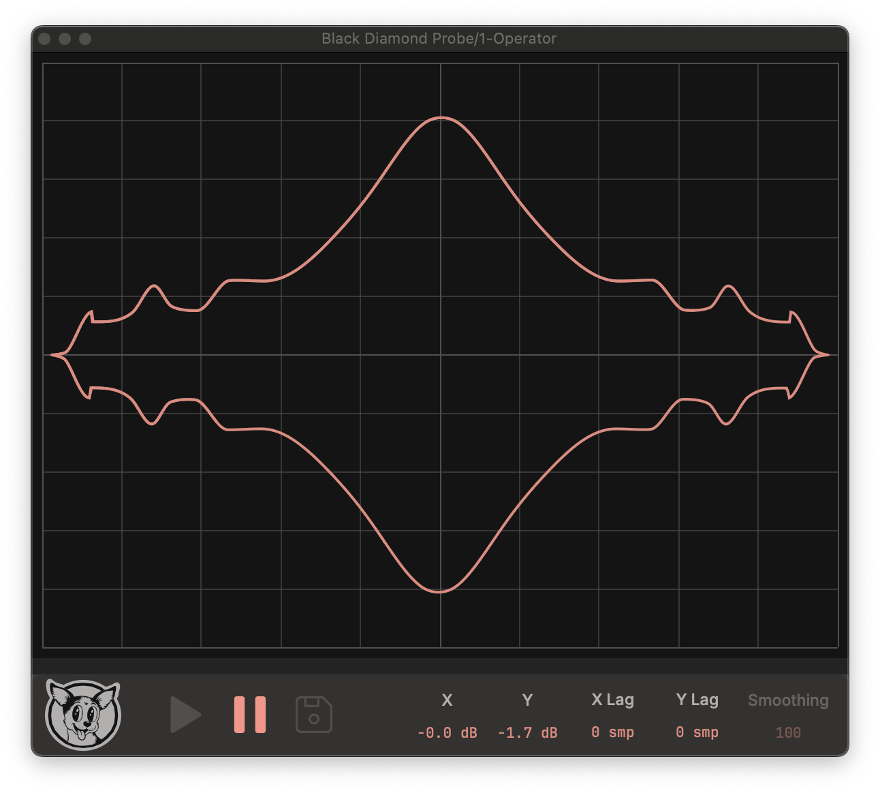Click the left bar of the pause icon
This screenshot has width=880, height=793.
click(x=240, y=715)
